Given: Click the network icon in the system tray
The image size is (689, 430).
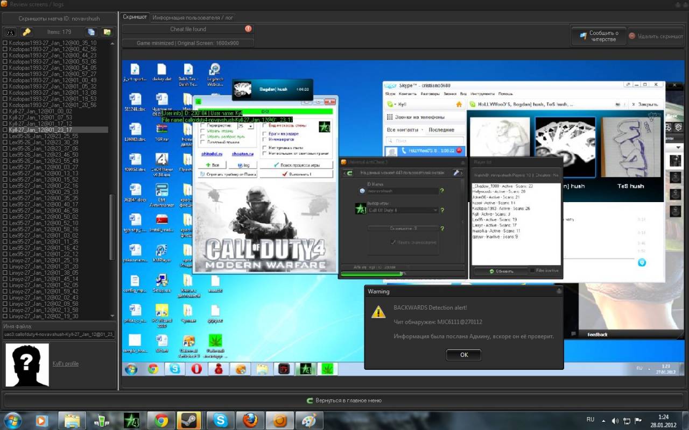Looking at the screenshot, I should (628, 420).
